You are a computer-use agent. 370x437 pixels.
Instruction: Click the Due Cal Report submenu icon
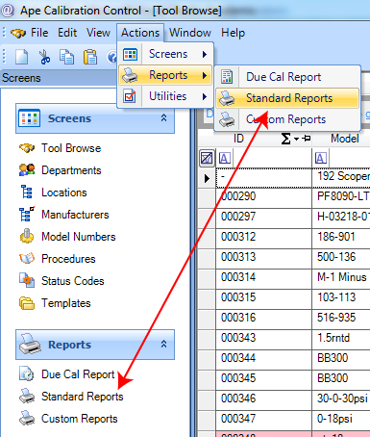click(227, 77)
